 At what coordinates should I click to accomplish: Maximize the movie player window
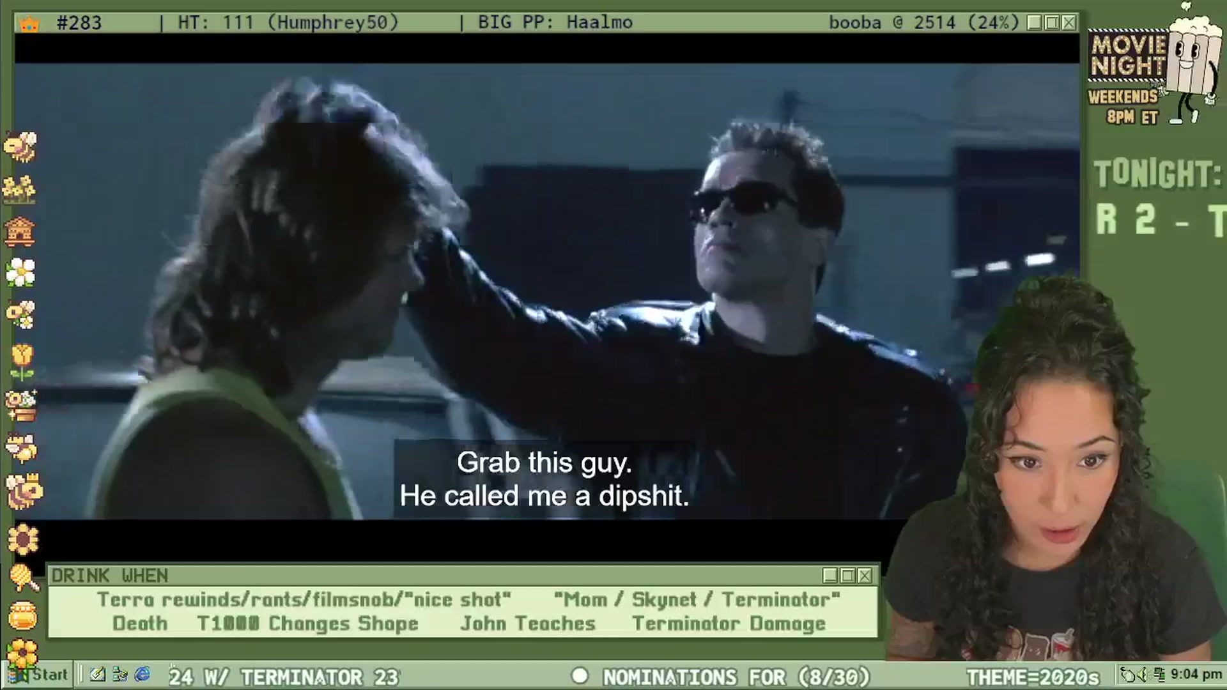pyautogui.click(x=1052, y=23)
